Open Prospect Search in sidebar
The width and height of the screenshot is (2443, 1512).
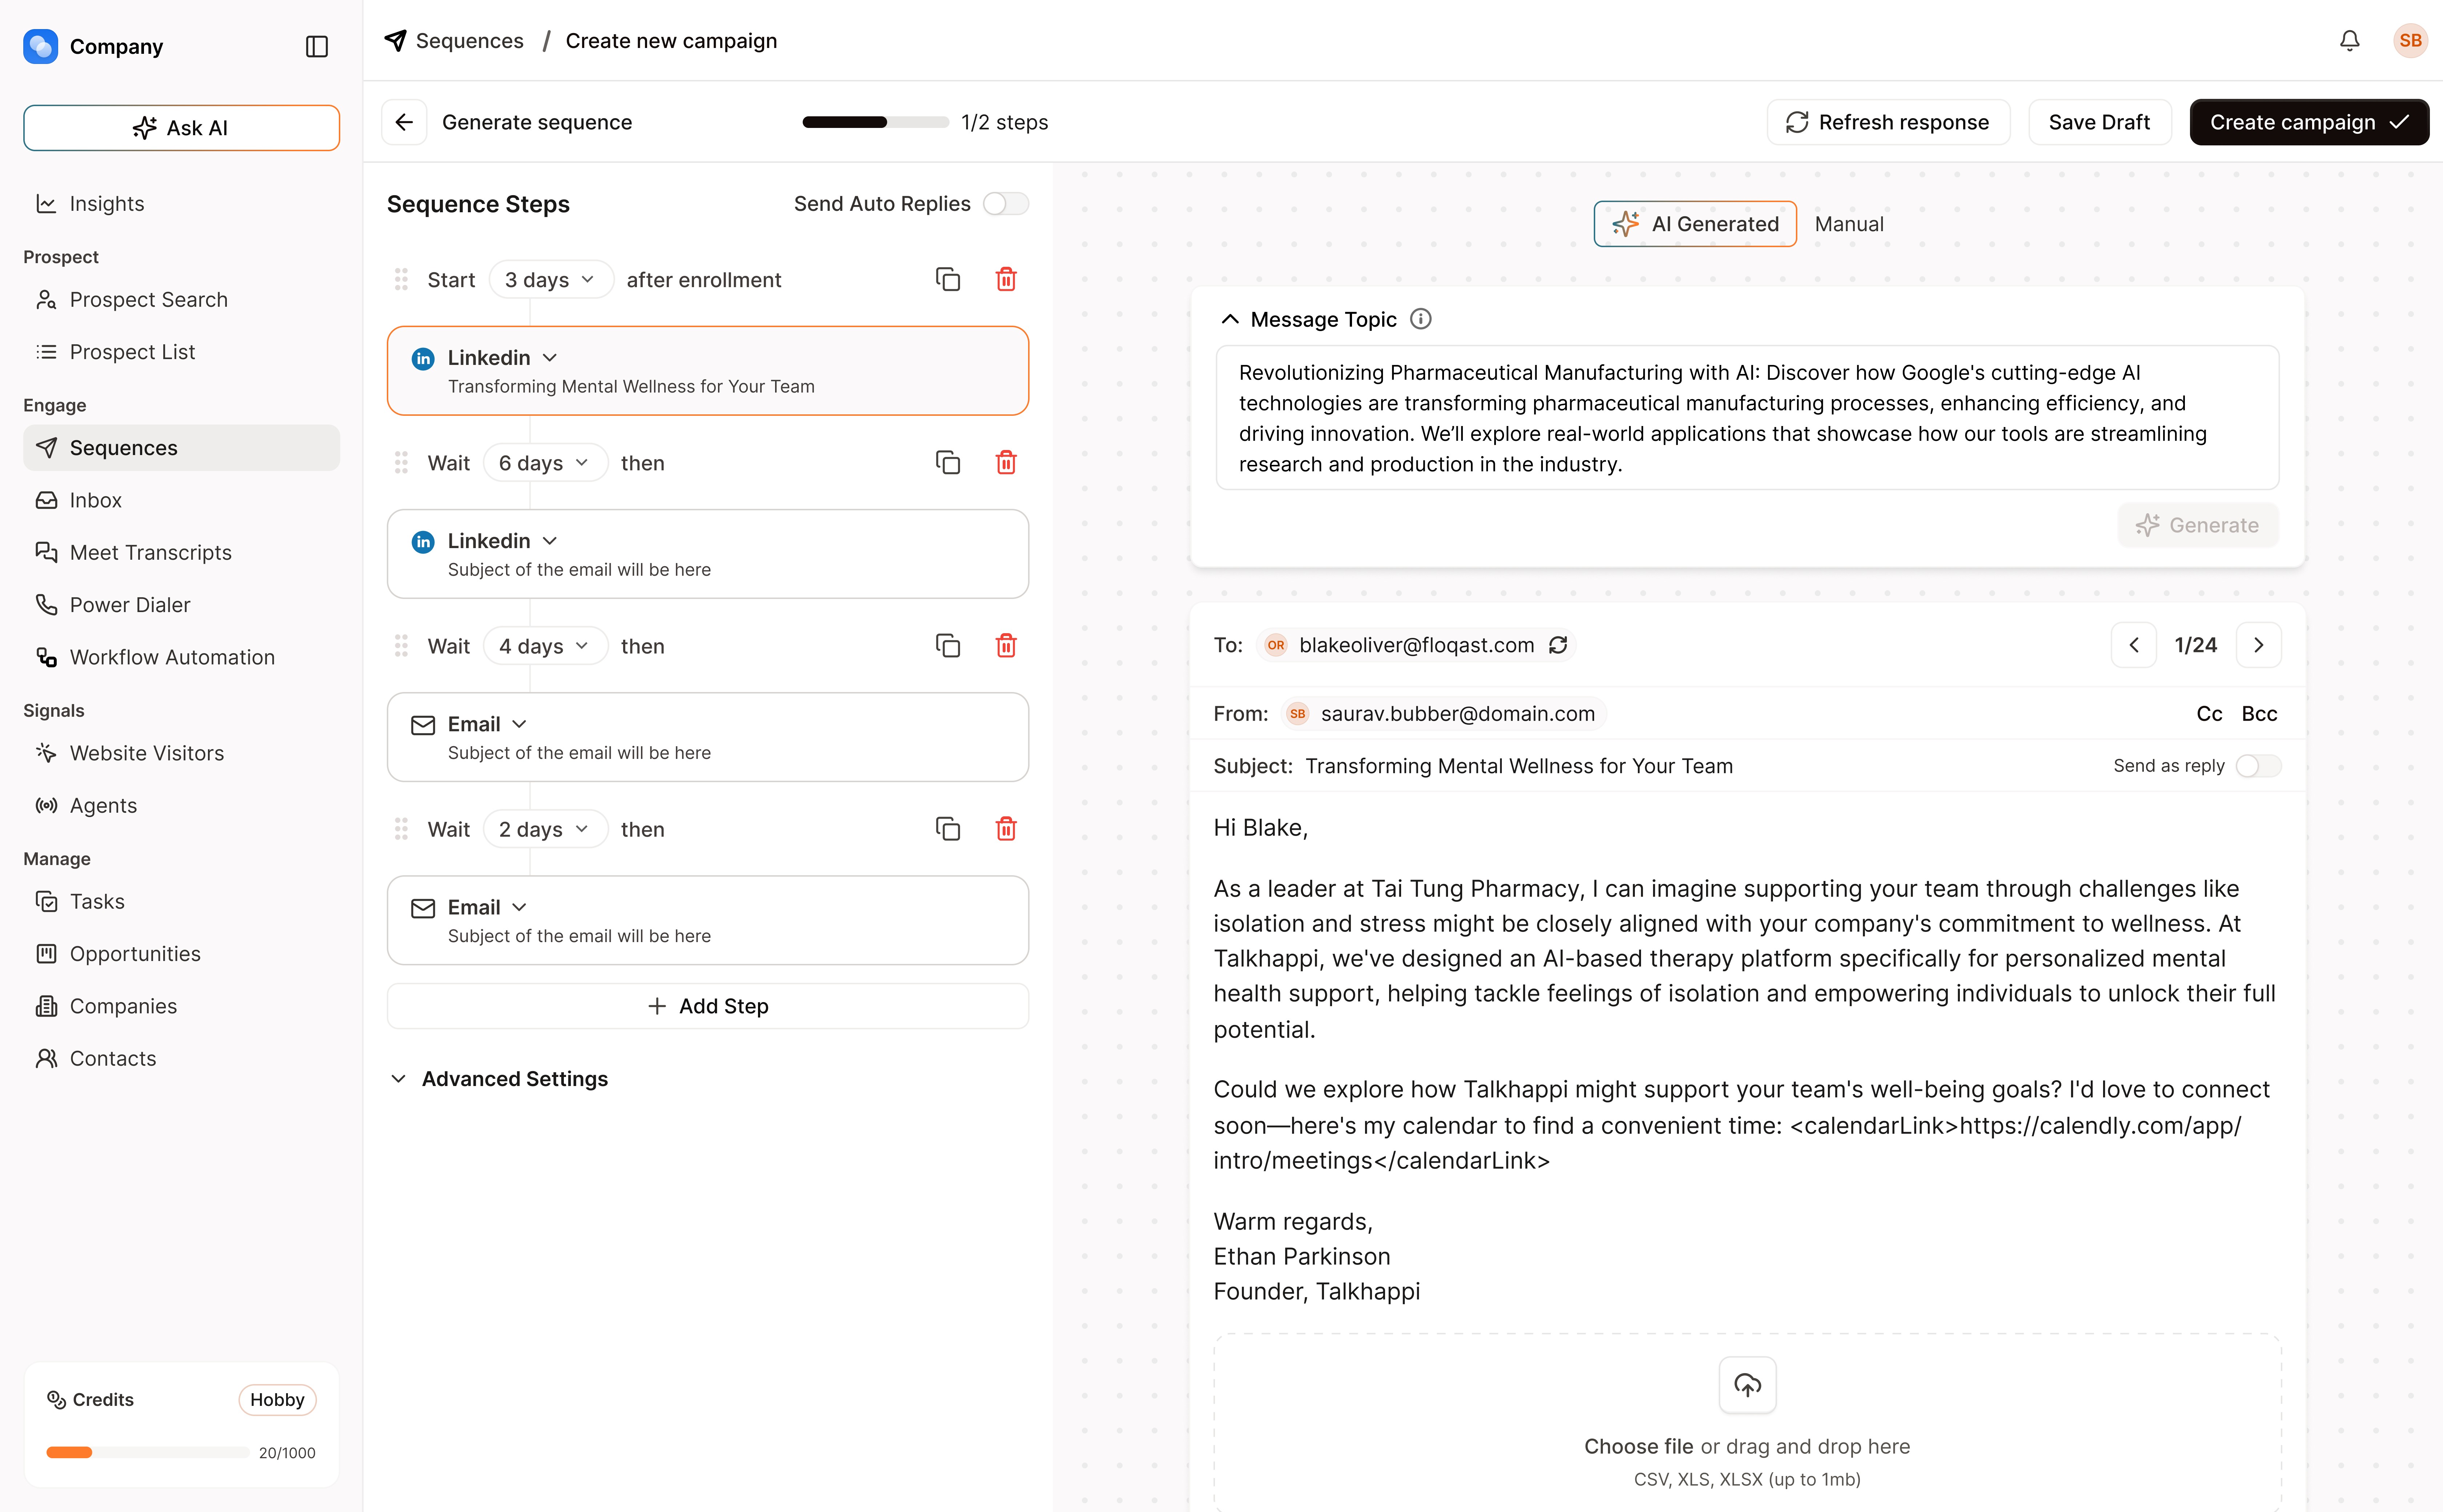[148, 300]
